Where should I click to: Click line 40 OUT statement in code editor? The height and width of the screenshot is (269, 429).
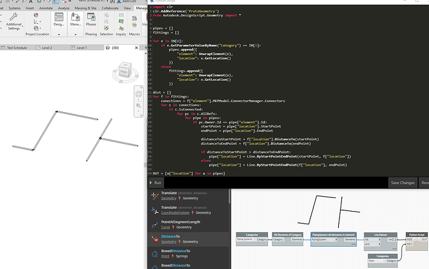click(189, 173)
